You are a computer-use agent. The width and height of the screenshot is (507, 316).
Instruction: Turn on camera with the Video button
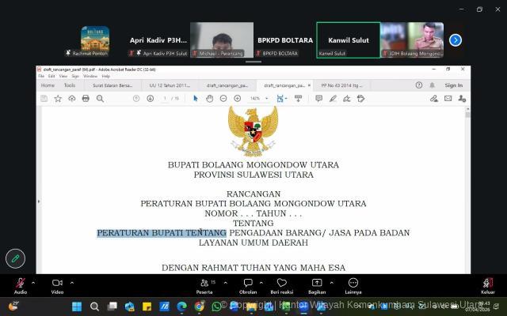tap(57, 284)
